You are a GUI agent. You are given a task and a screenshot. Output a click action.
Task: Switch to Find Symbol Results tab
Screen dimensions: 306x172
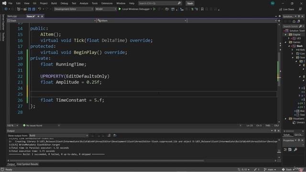28,164
